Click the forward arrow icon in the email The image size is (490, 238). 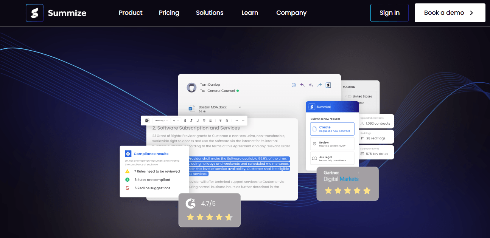(x=319, y=85)
